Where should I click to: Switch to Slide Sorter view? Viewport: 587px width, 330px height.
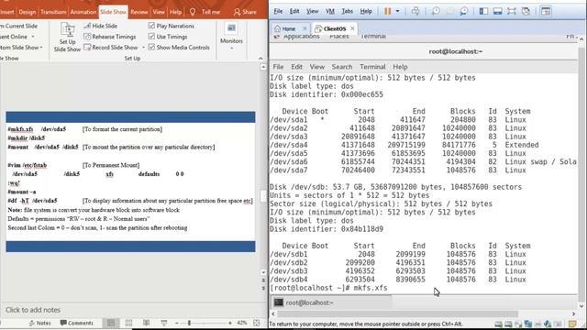click(128, 323)
